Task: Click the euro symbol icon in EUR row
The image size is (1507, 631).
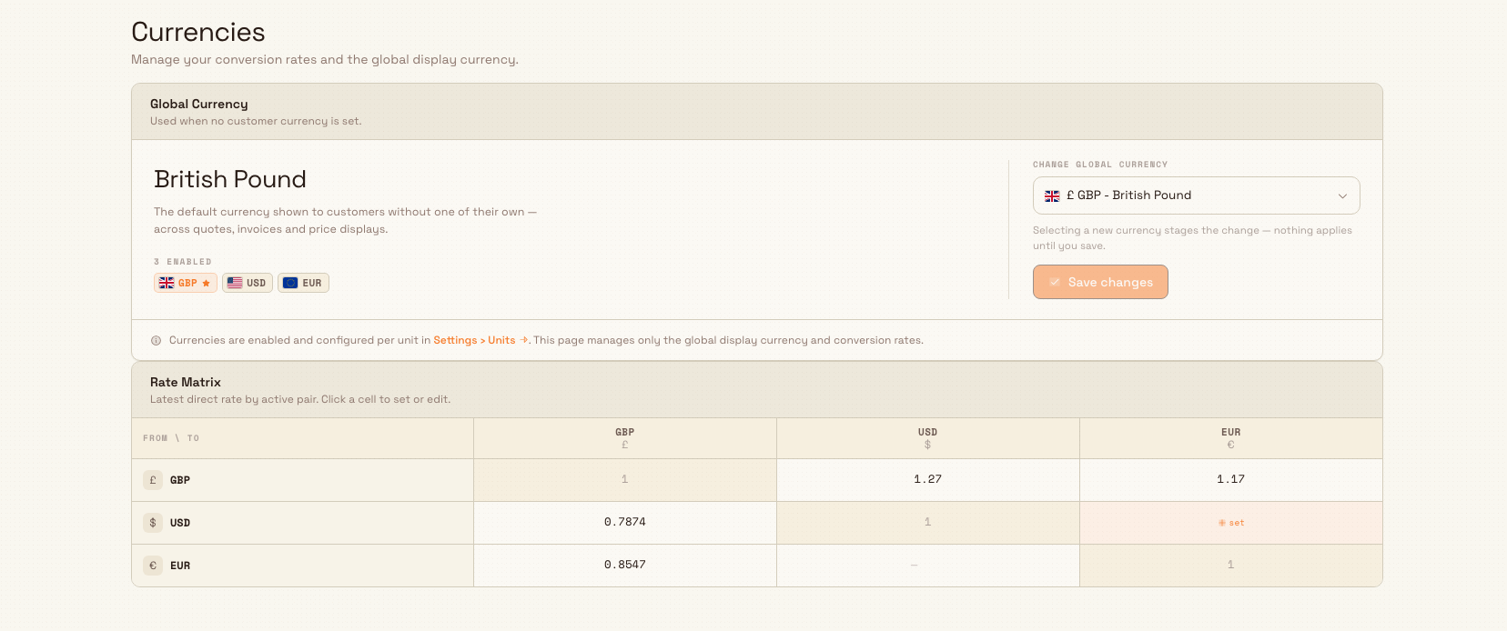Action: tap(153, 566)
